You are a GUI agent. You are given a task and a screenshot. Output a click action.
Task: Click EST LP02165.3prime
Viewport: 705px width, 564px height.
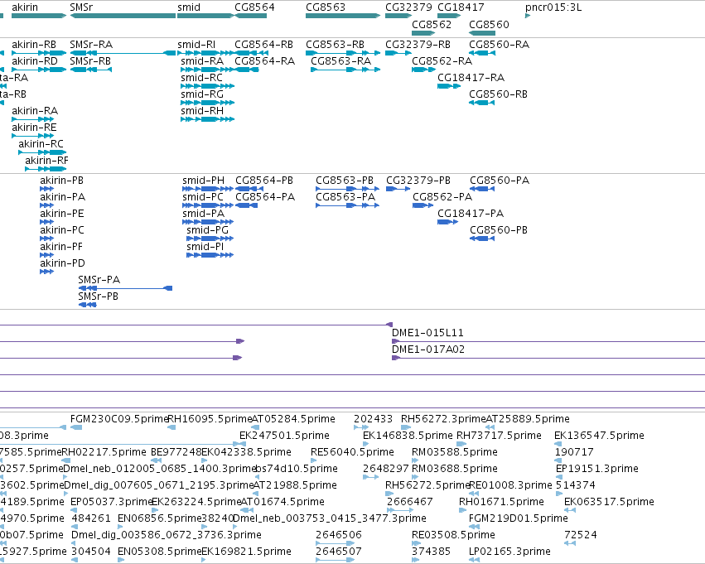(x=509, y=552)
